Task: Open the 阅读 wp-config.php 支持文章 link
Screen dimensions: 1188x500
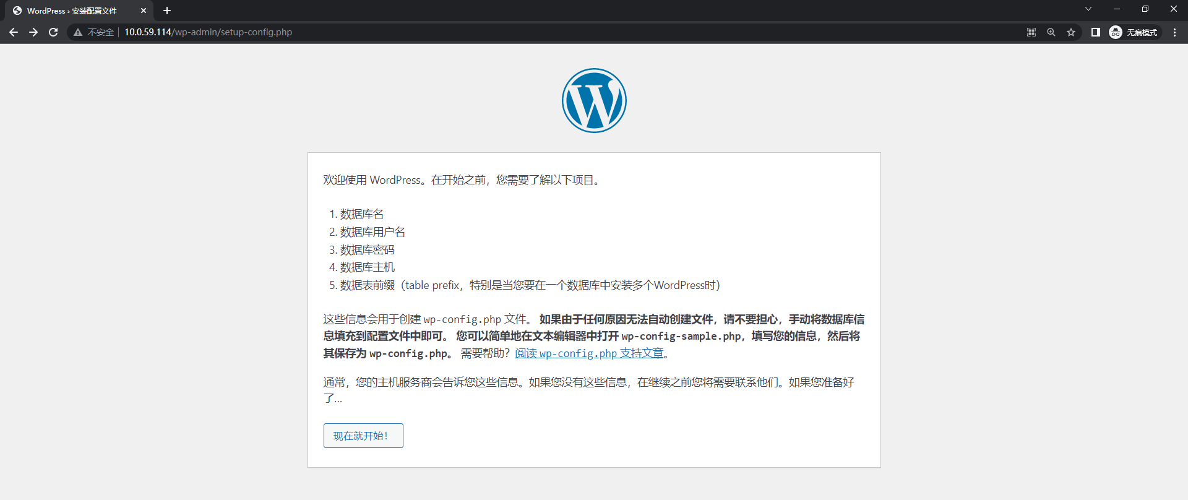Action: click(x=589, y=353)
